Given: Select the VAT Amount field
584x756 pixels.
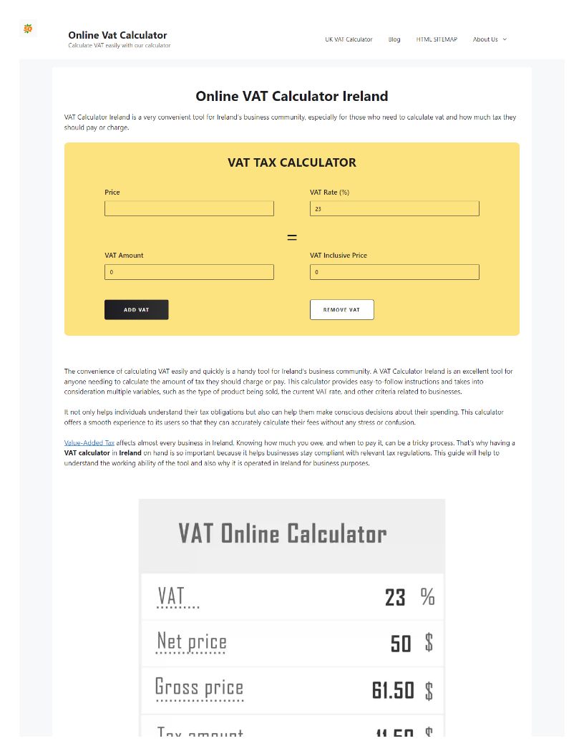Looking at the screenshot, I should click(189, 272).
